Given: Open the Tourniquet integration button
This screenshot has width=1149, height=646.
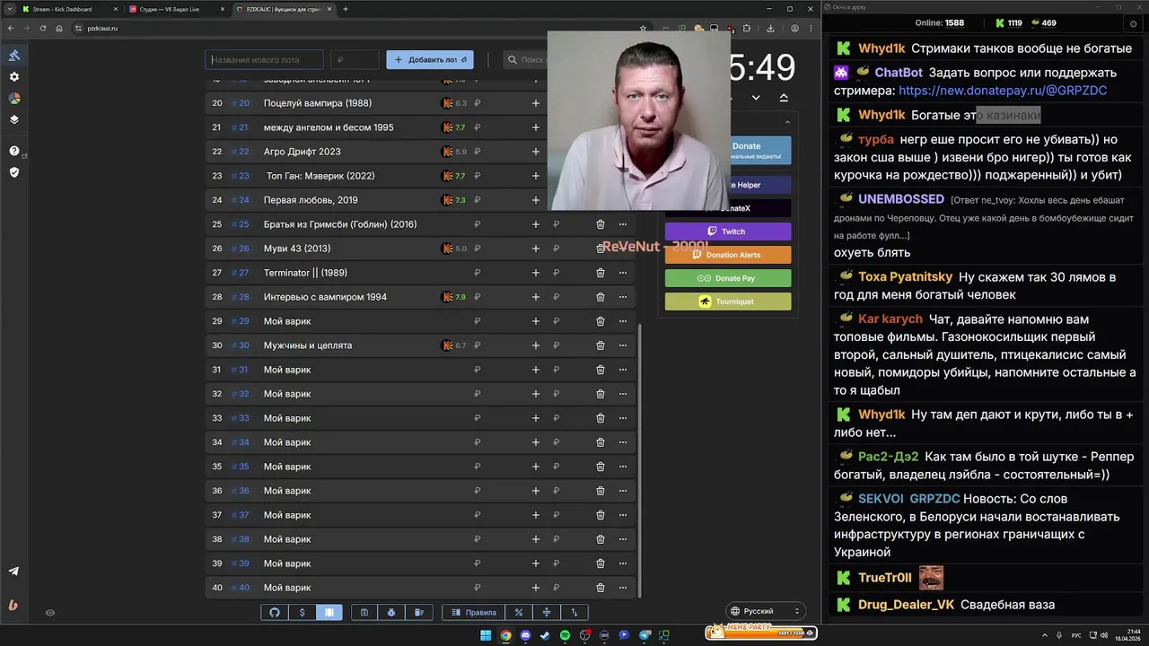Looking at the screenshot, I should coord(728,301).
